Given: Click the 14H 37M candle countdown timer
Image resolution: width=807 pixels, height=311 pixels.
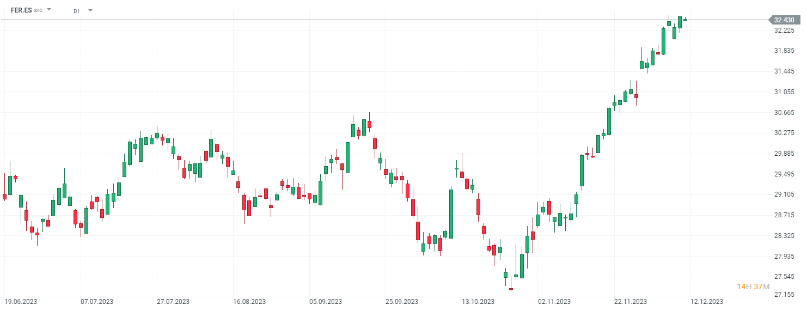Looking at the screenshot, I should (753, 286).
